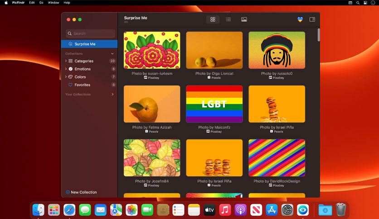
Task: Open the orange fruit photo by Fatma Azizah
Action: tap(152, 104)
